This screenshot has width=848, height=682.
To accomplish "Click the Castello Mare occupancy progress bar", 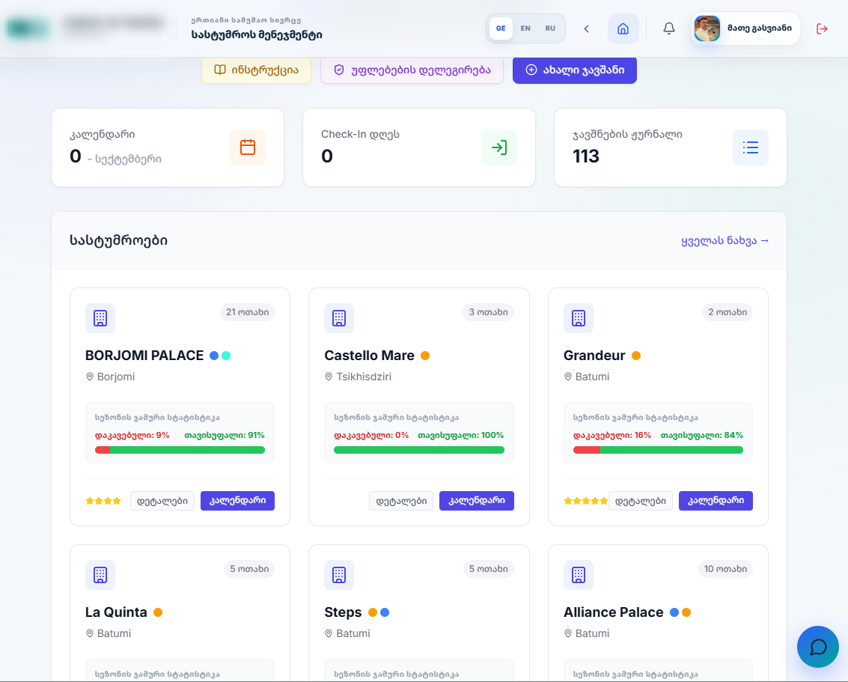I will [419, 450].
